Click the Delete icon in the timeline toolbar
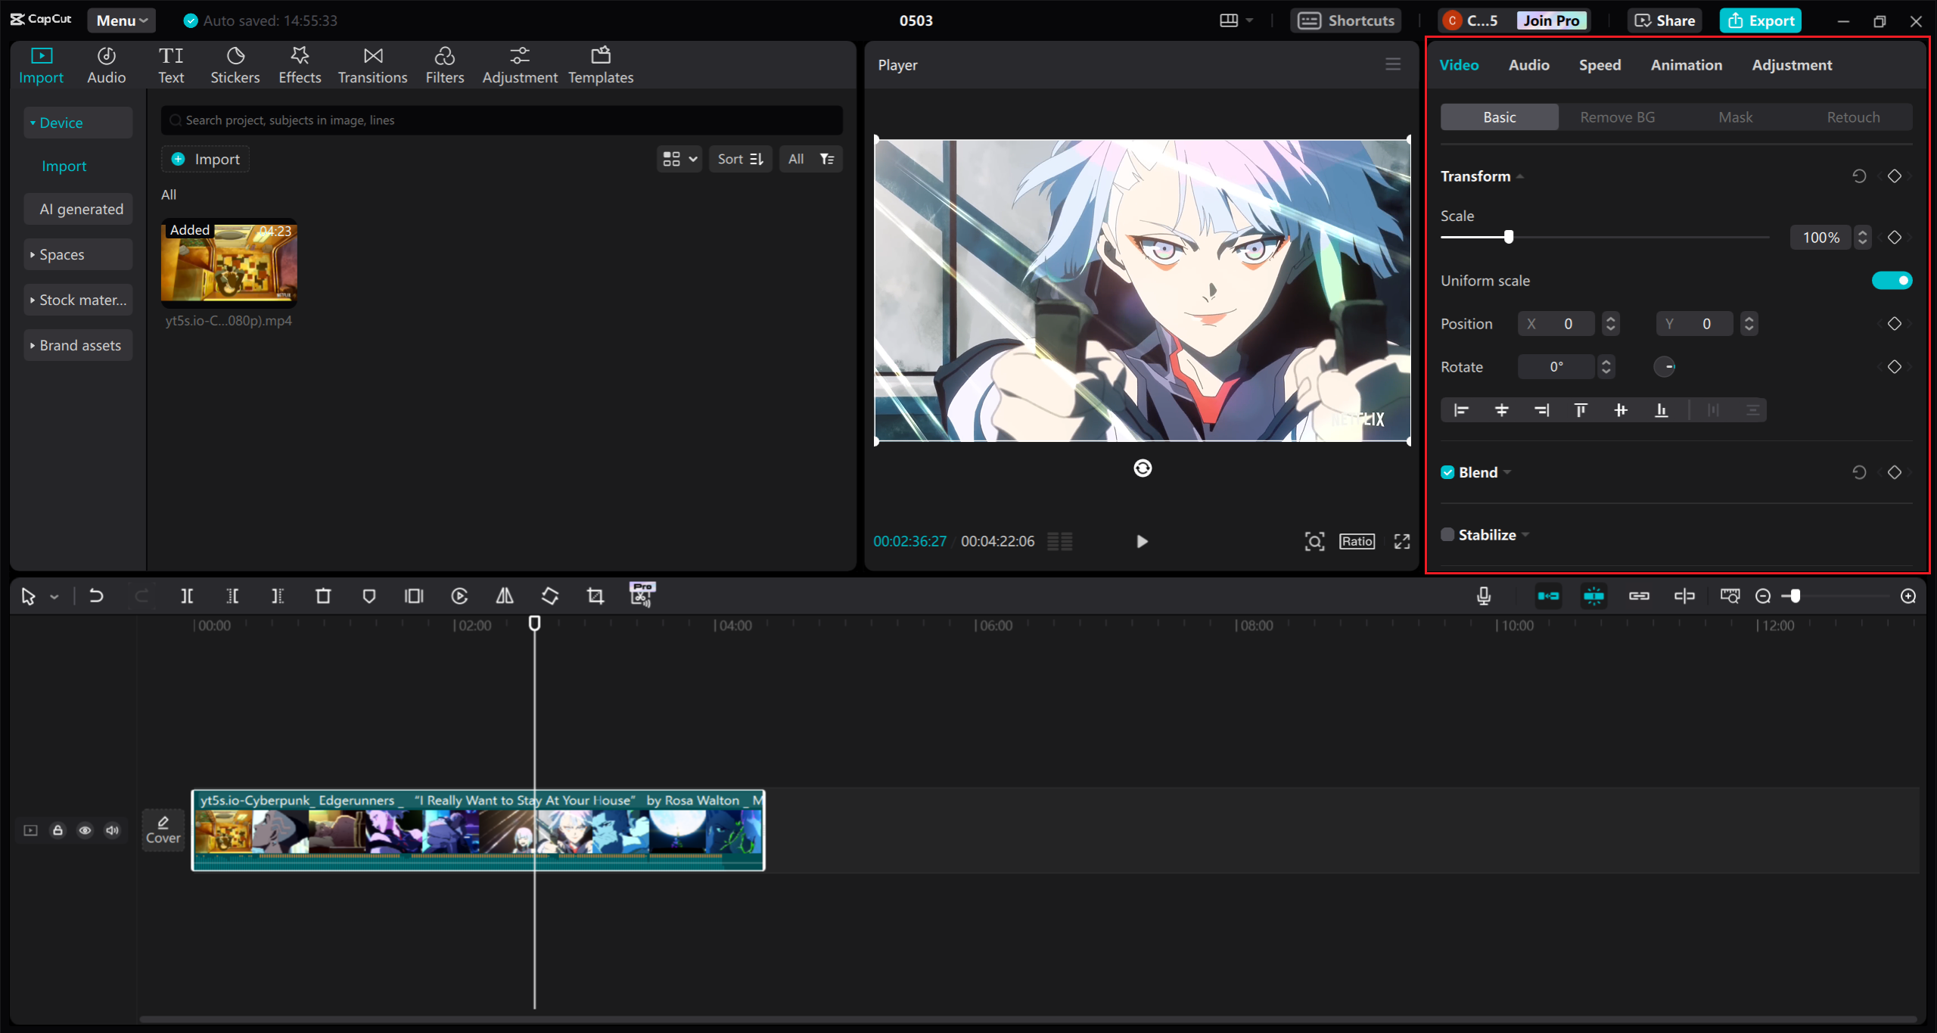 coord(323,596)
